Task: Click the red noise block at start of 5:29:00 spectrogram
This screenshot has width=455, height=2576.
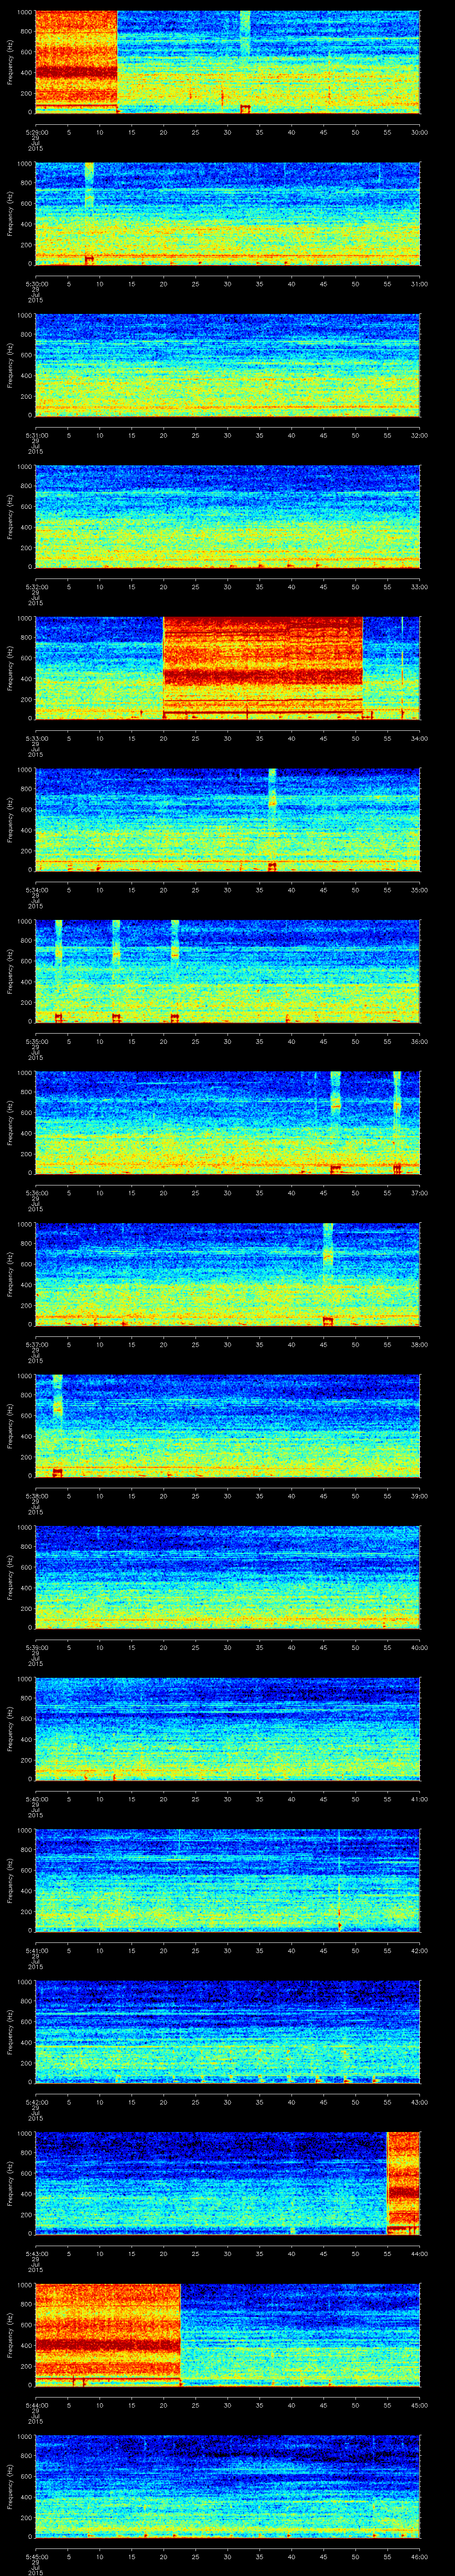Action: pos(76,62)
